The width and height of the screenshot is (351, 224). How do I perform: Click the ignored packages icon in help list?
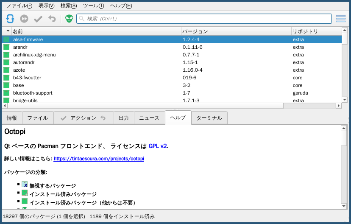[25, 185]
